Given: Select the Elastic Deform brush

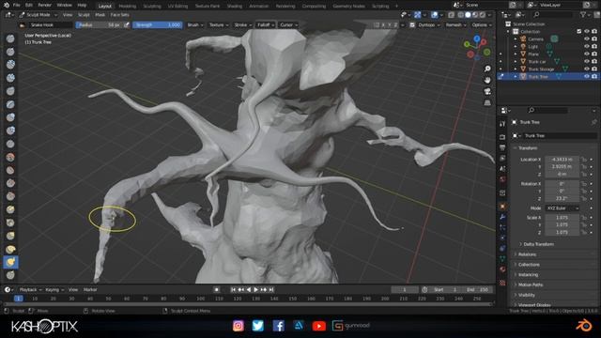Looking at the screenshot, I should click(x=10, y=249).
